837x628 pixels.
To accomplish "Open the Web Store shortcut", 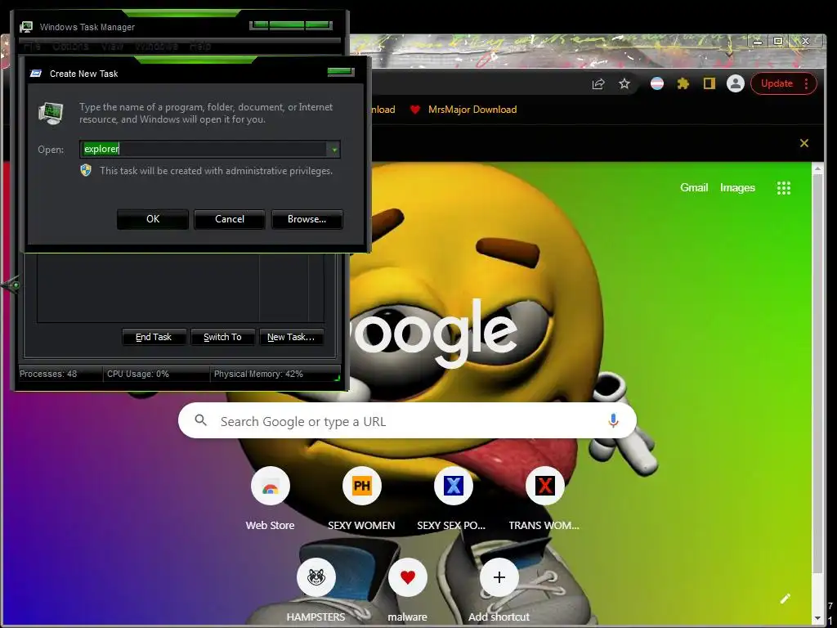I will (270, 498).
